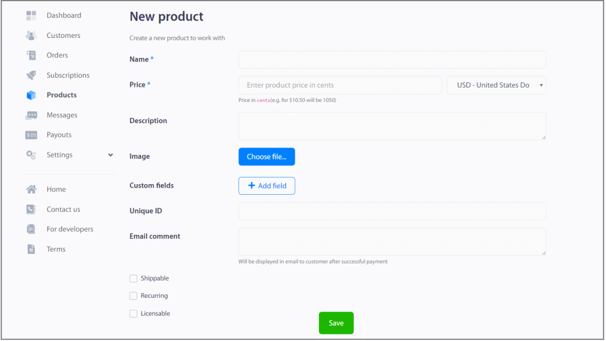
Task: Open the USD currency dropdown
Action: [497, 85]
